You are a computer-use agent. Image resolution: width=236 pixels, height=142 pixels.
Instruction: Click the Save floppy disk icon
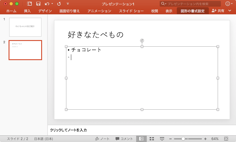(38, 4)
